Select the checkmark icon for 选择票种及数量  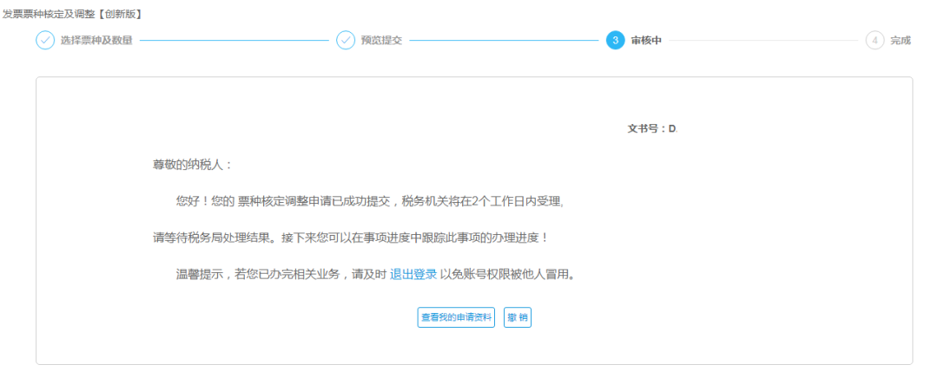pyautogui.click(x=45, y=41)
